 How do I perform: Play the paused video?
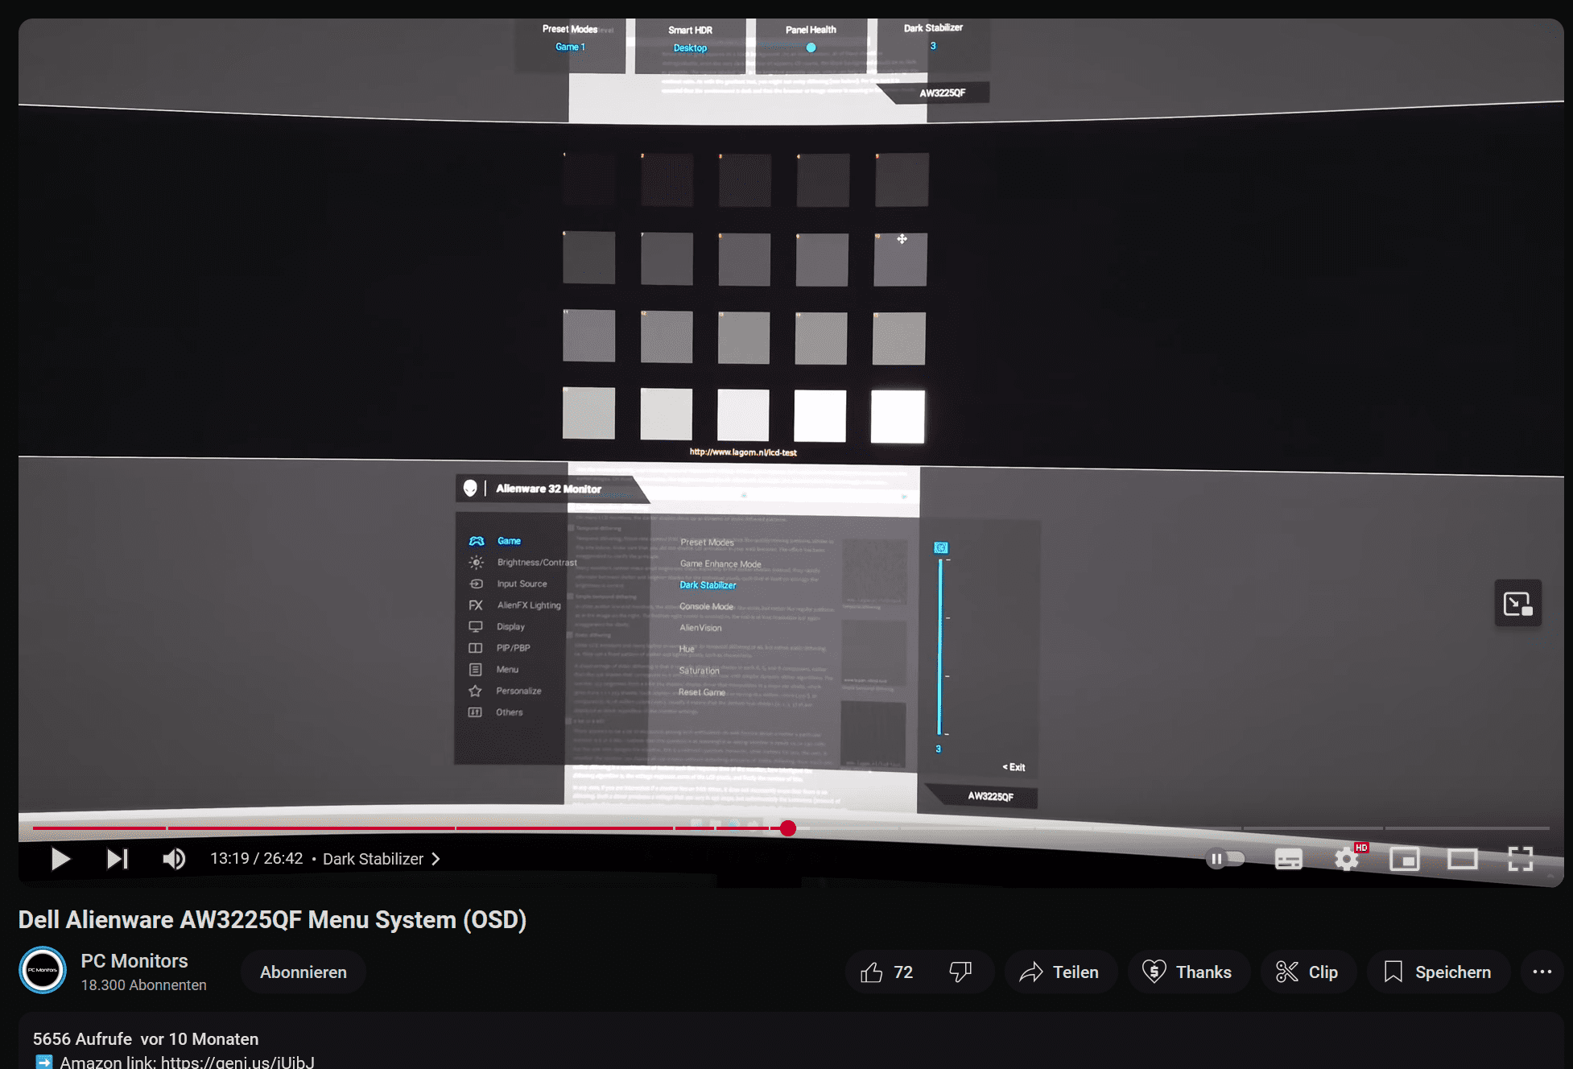[x=60, y=859]
